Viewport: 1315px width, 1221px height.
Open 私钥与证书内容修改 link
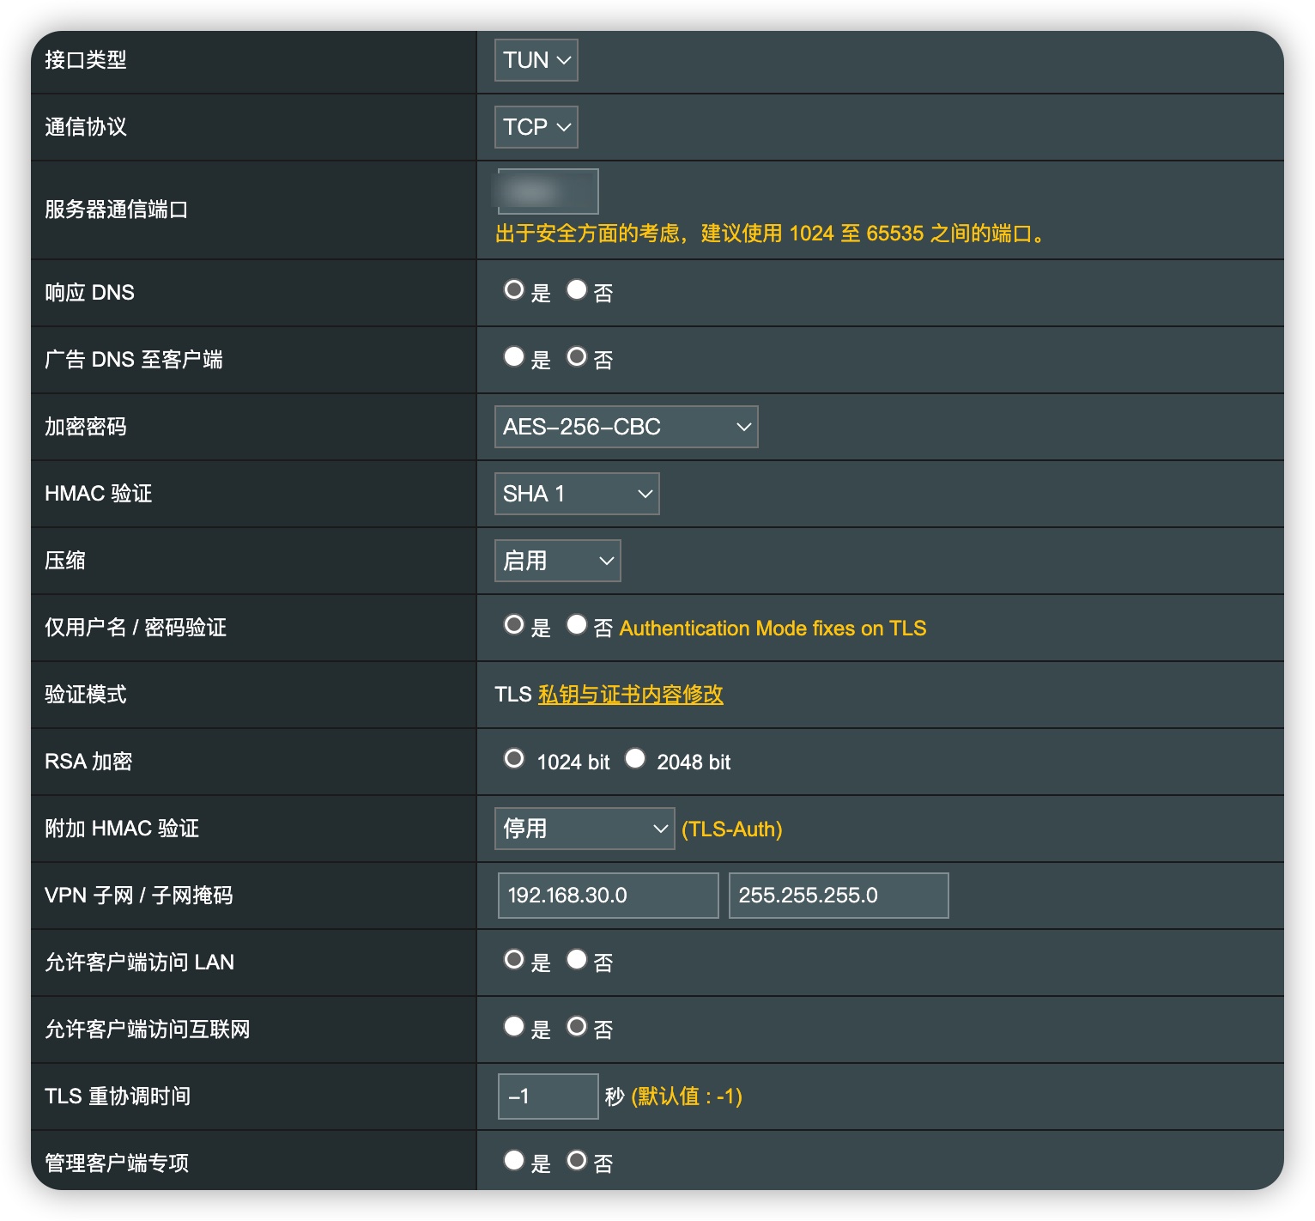630,694
